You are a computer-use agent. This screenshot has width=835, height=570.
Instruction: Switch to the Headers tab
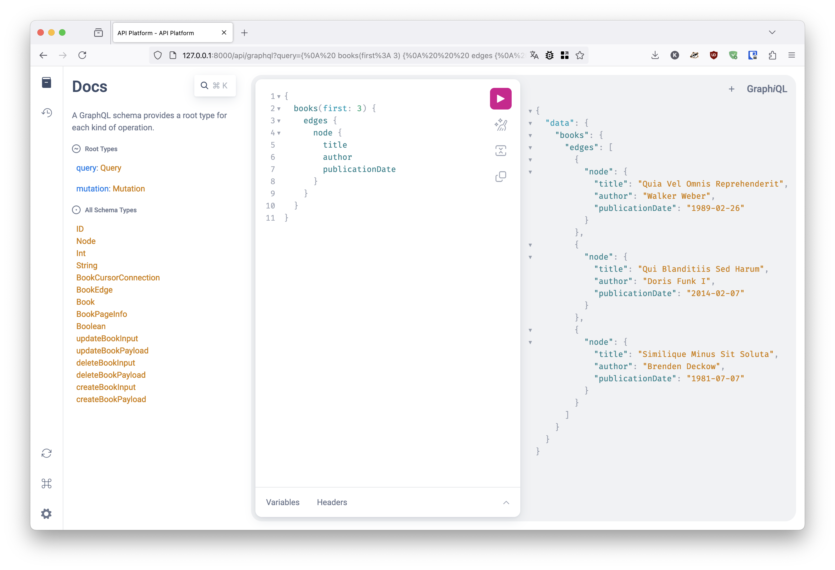coord(332,502)
